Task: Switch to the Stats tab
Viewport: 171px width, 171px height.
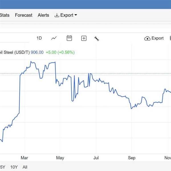Action: [4, 15]
